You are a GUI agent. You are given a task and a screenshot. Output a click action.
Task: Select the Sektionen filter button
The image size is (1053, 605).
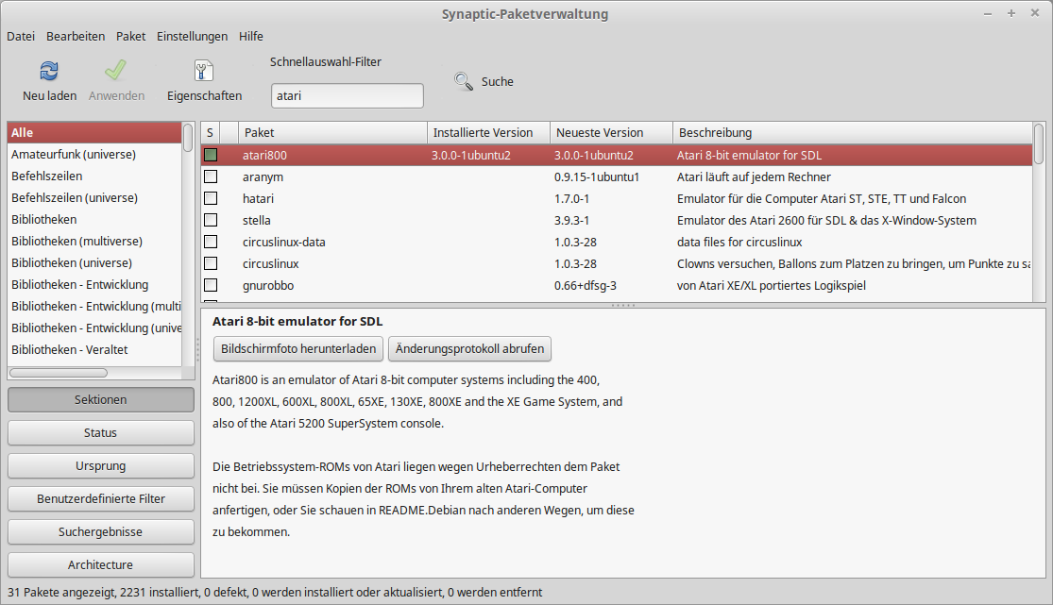[101, 399]
